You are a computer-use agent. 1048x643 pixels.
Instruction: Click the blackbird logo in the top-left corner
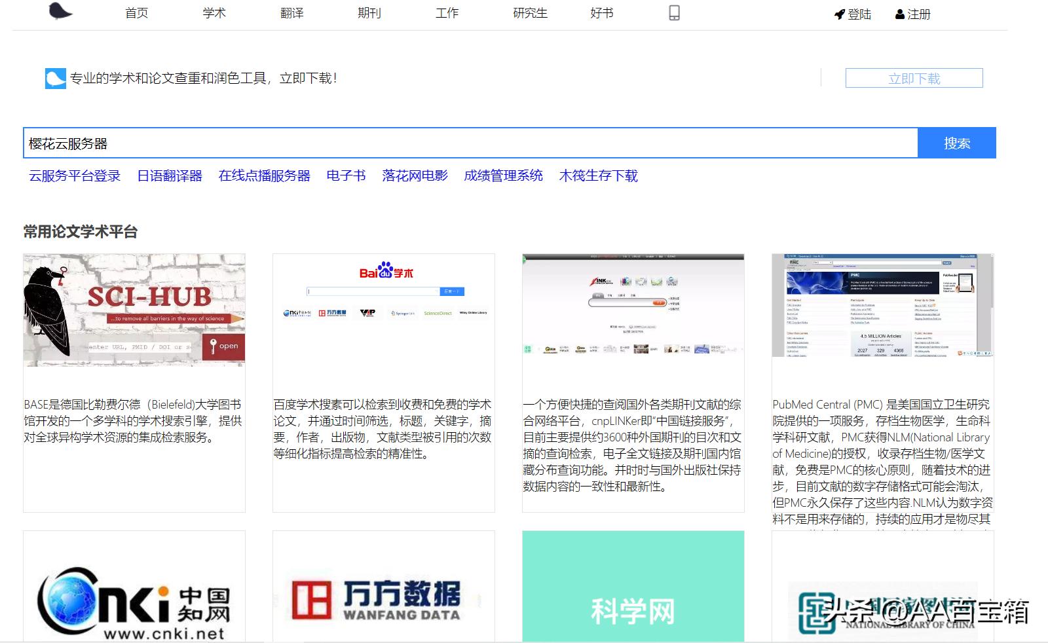pos(59,12)
